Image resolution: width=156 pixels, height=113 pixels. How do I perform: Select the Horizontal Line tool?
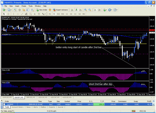[x=18, y=14]
